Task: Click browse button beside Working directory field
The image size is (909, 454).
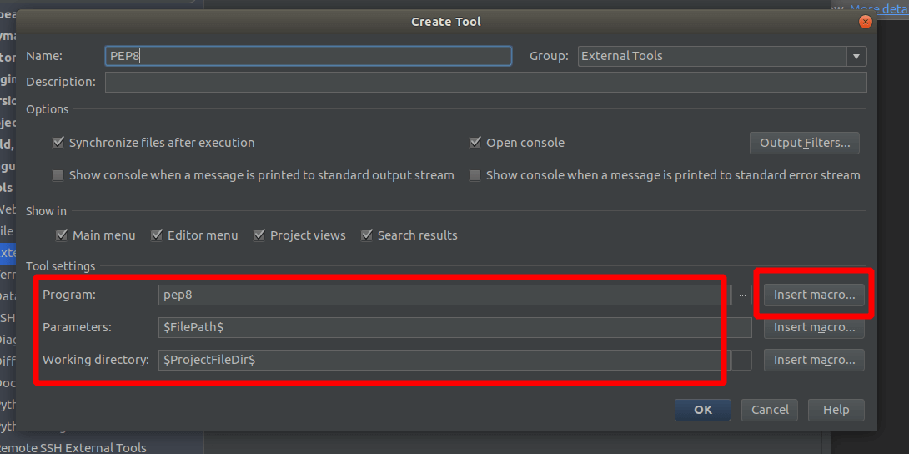Action: (x=741, y=360)
